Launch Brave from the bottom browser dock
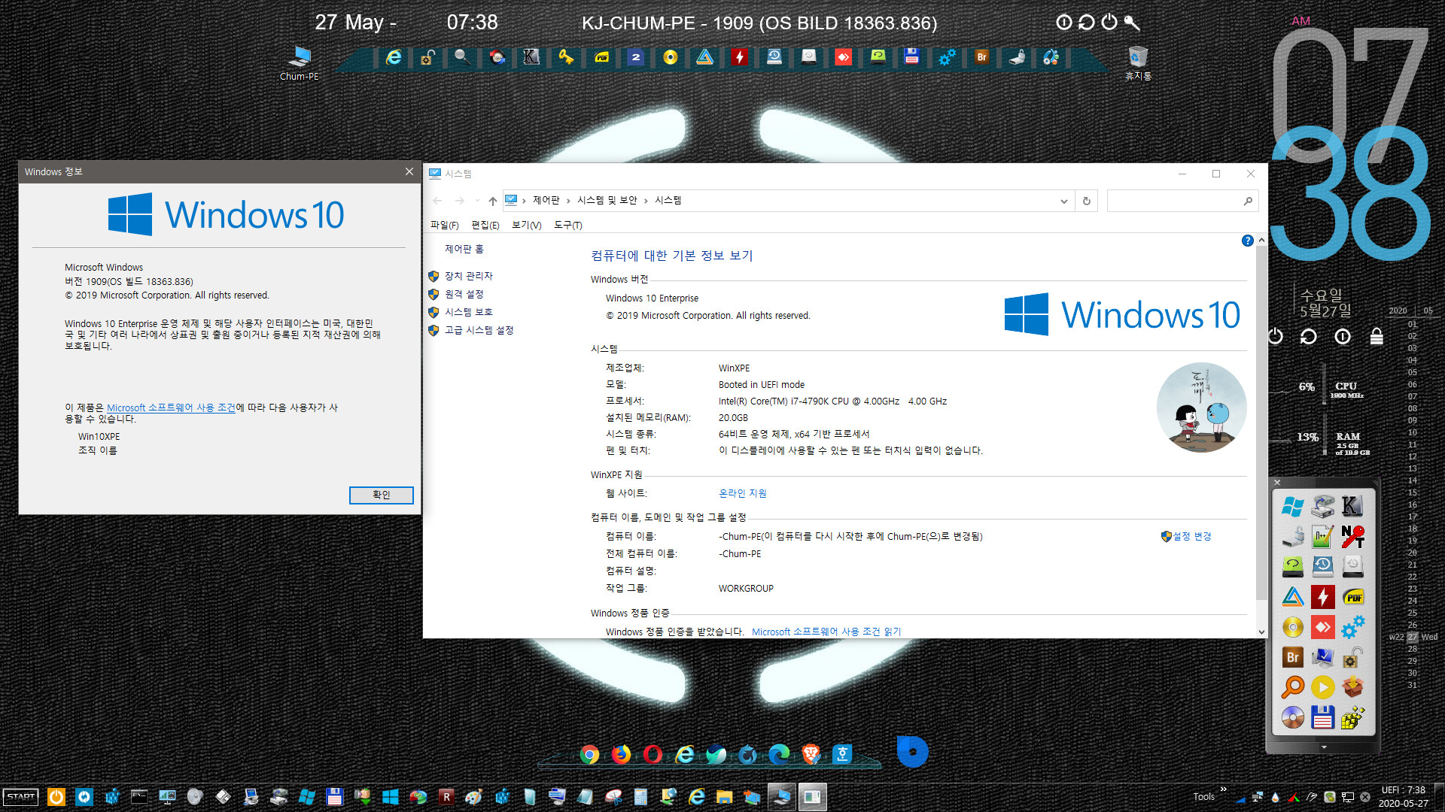The height and width of the screenshot is (812, 1445). tap(811, 754)
